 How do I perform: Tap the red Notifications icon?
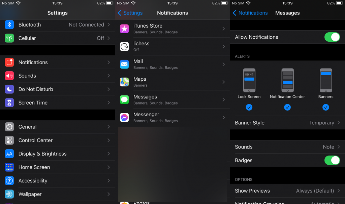pos(9,63)
